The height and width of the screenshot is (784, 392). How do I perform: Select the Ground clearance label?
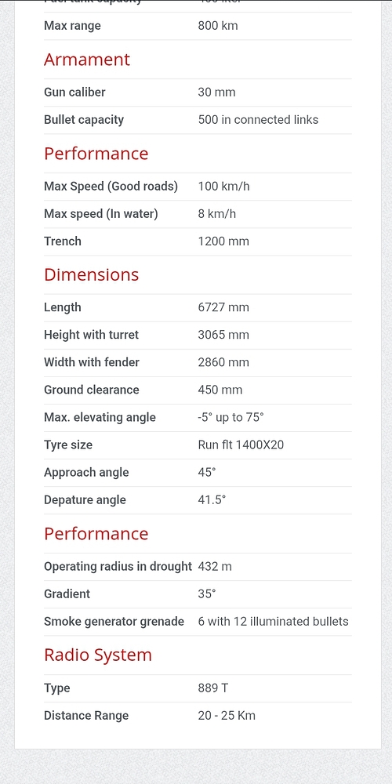pos(92,390)
